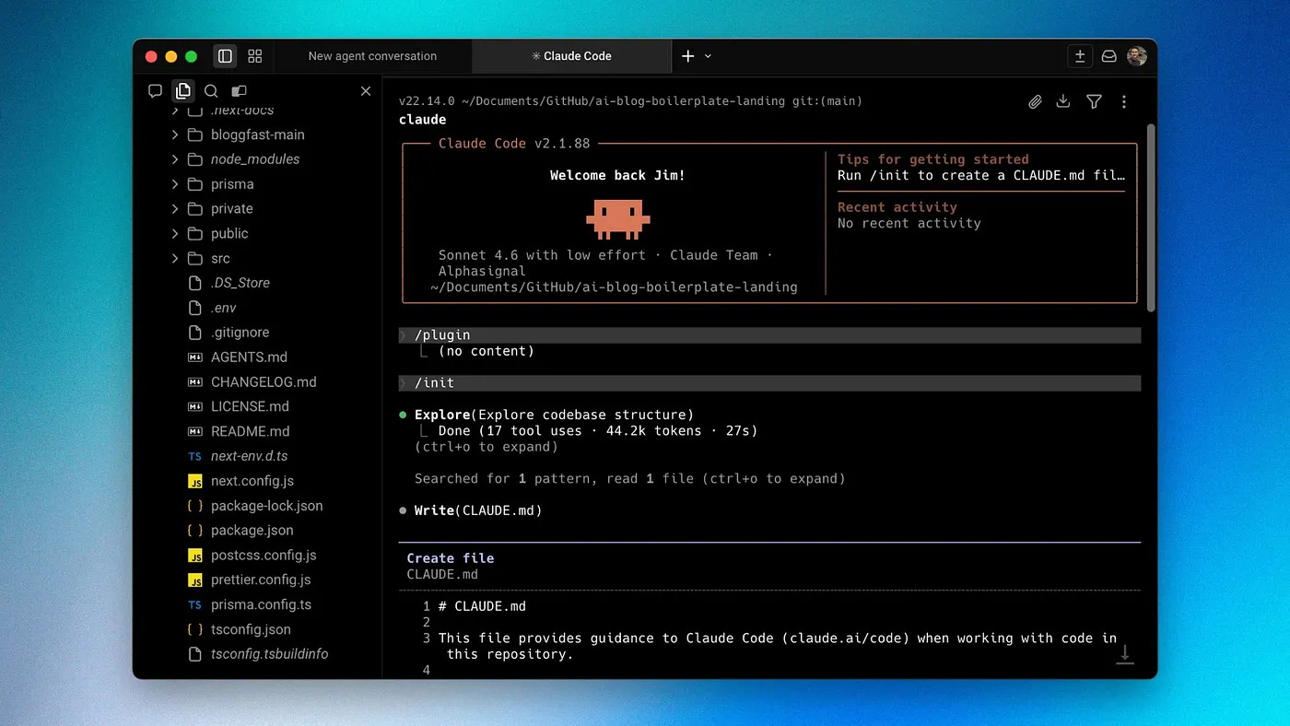
Task: Open prisma.config.ts file
Action: click(x=262, y=605)
